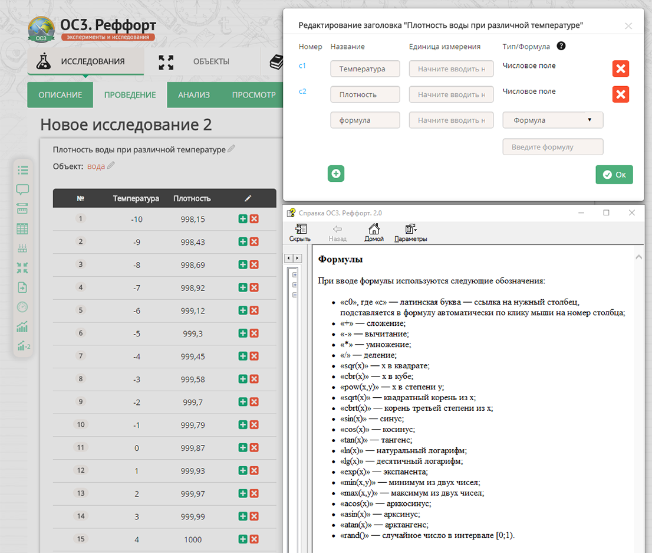Click the Домой icon in help window

(x=374, y=231)
